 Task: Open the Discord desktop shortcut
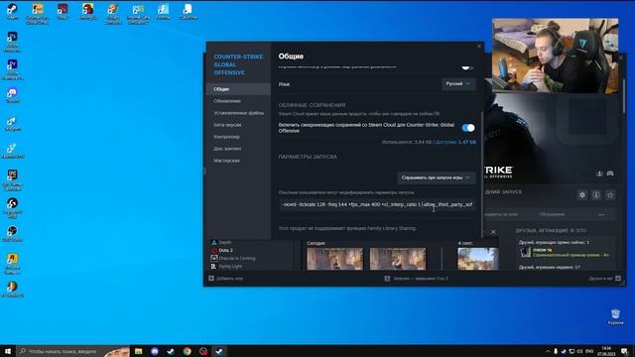point(12,95)
